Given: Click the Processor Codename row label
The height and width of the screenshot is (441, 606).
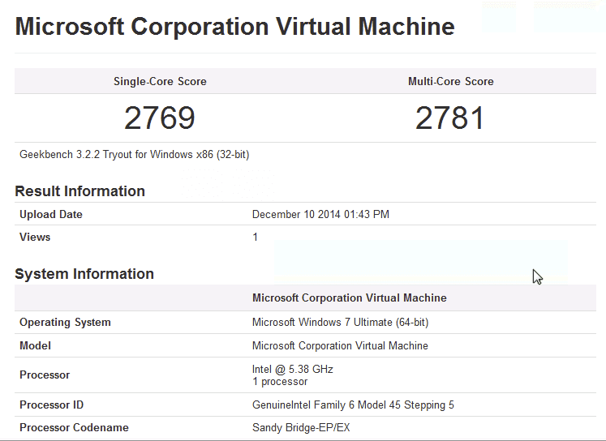Looking at the screenshot, I should click(x=74, y=428).
